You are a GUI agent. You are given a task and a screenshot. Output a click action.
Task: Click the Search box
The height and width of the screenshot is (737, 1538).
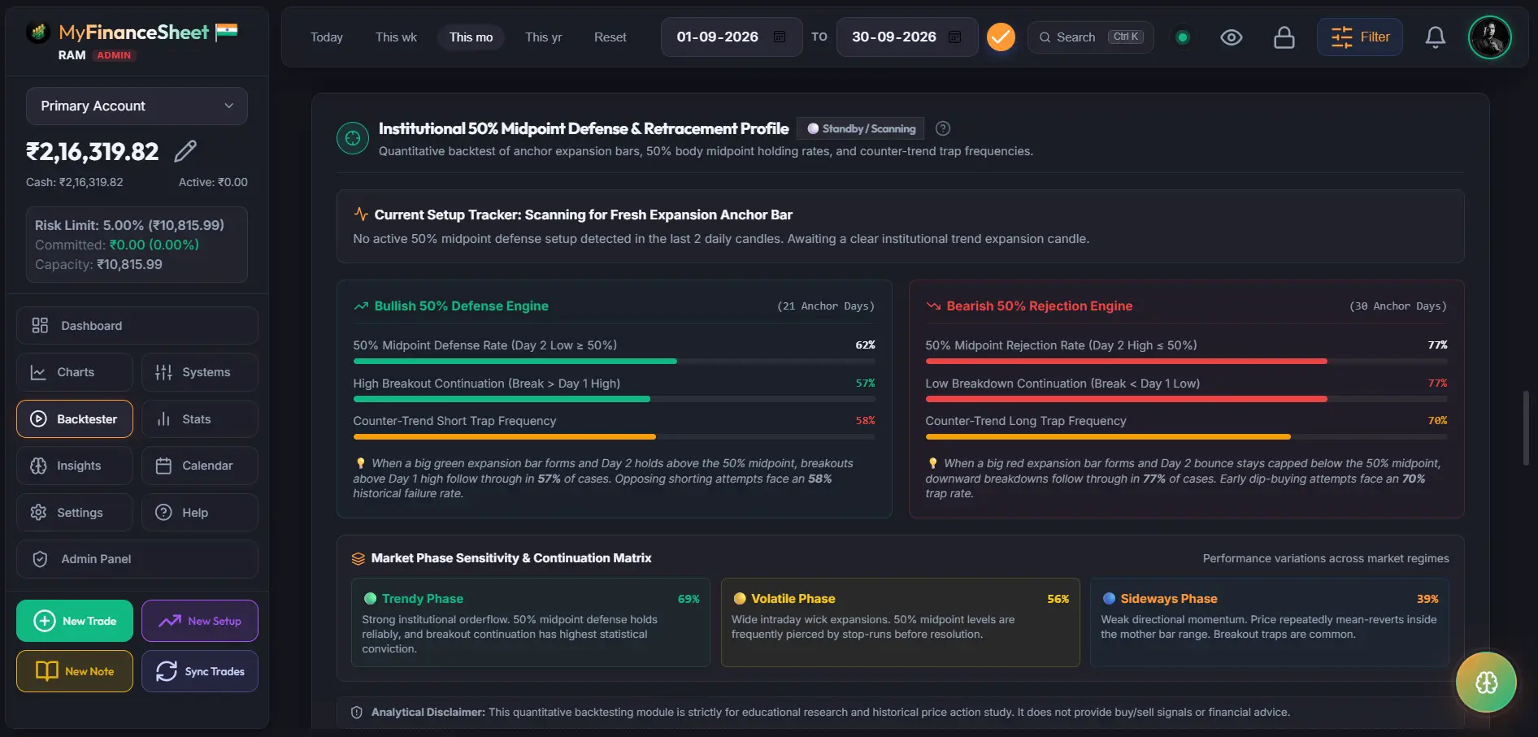tap(1090, 37)
